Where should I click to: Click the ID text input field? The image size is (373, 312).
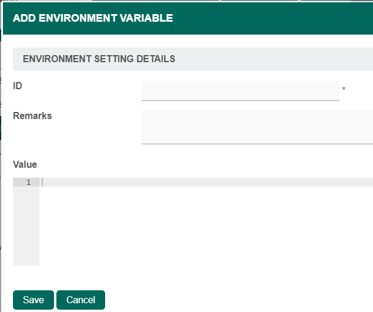tap(240, 90)
